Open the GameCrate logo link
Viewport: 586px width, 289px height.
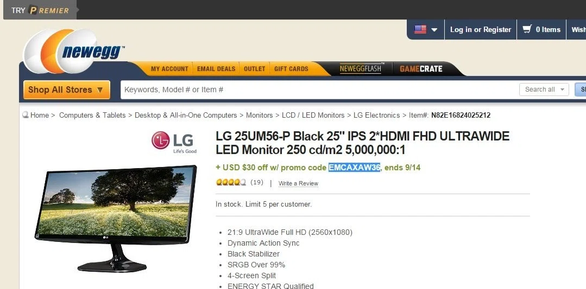pos(421,69)
